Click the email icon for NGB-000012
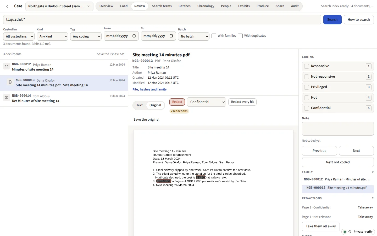The image size is (377, 236). pos(7,66)
